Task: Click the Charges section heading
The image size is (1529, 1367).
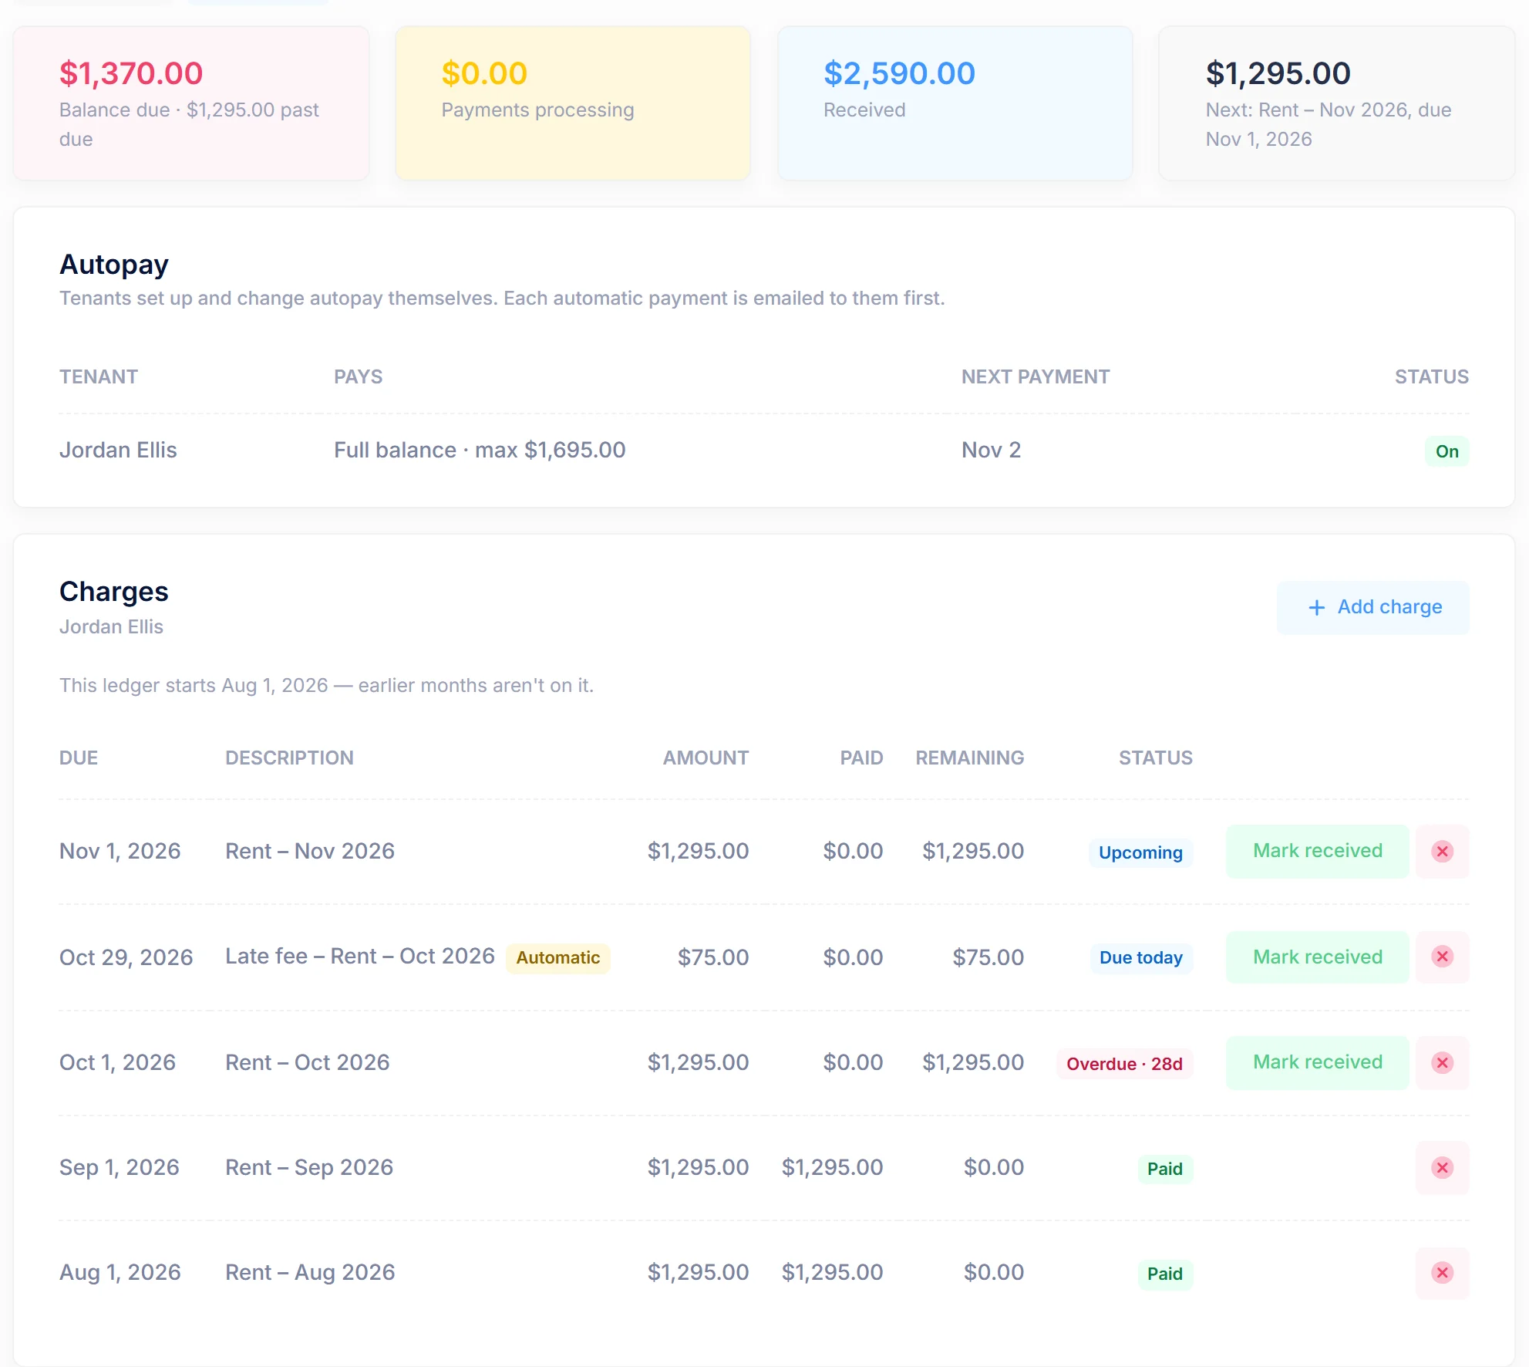Action: (114, 592)
